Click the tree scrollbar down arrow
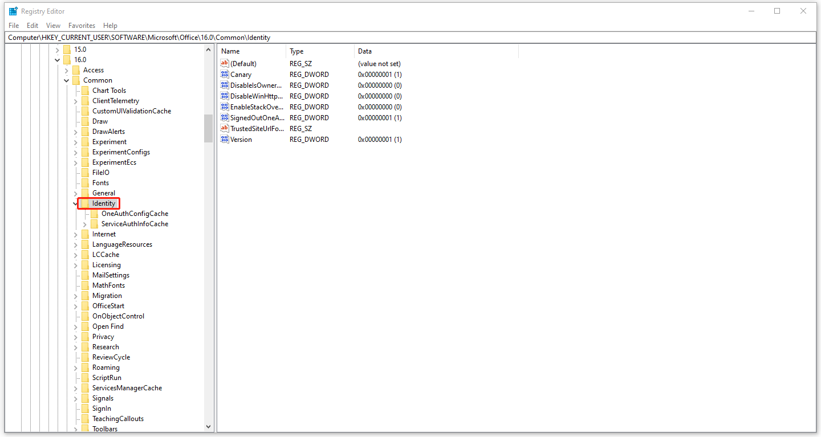 coord(208,427)
